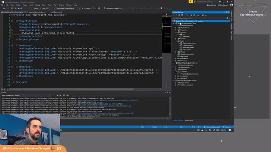The height and width of the screenshot is (152, 271).
Task: Open the File menu
Action: click(3, 5)
